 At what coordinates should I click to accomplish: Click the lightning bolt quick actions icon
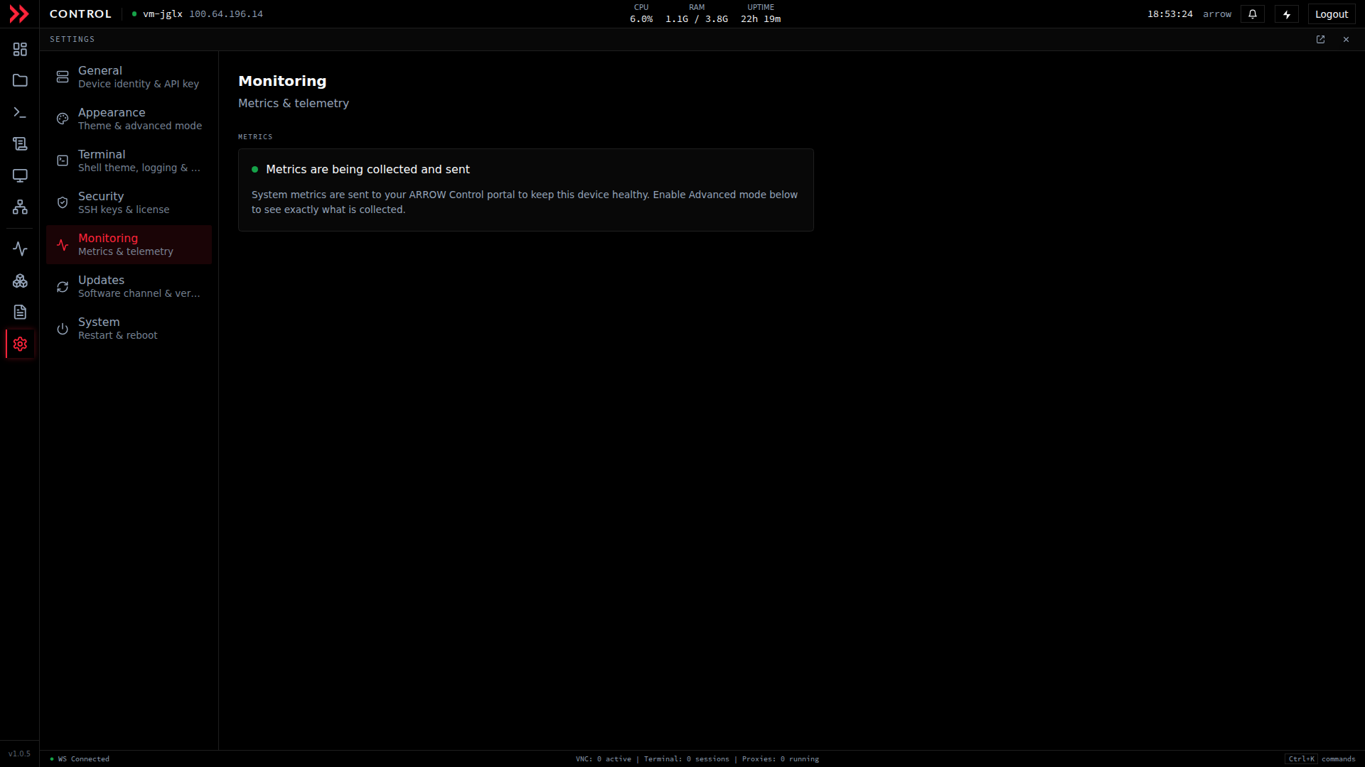point(1287,14)
